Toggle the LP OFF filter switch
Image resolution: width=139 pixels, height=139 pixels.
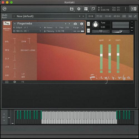(x=23, y=75)
